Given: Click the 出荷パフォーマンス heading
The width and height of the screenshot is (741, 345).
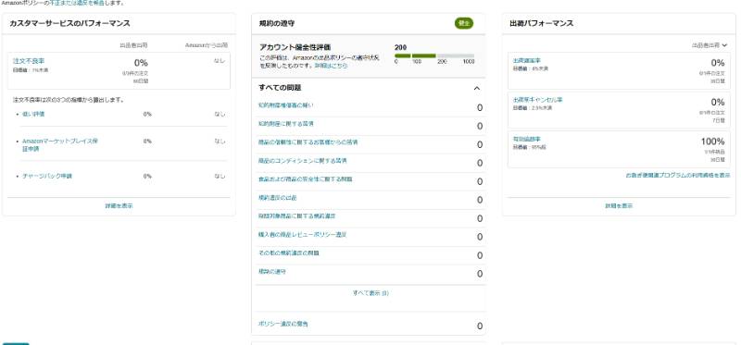Looking at the screenshot, I should 542,23.
